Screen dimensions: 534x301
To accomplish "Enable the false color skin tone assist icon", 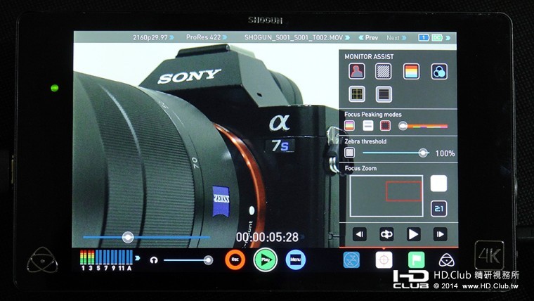I will click(x=356, y=71).
